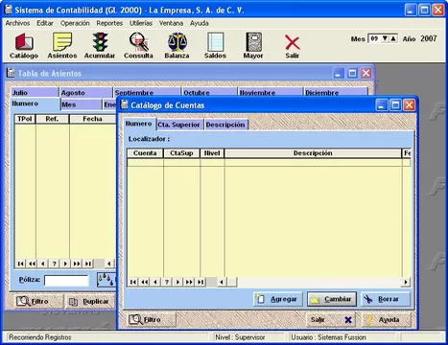Go to next record in Asientos navigator

coord(65,264)
